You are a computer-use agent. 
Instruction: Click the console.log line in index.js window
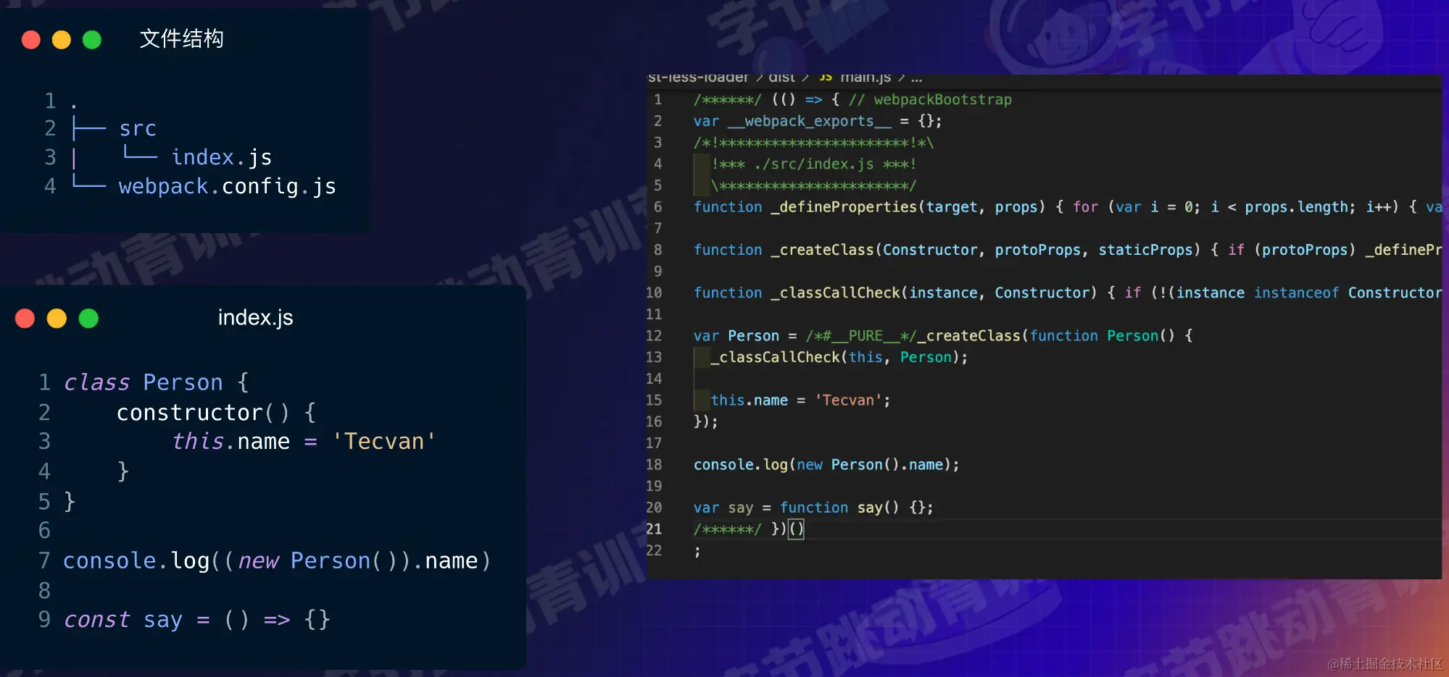(x=277, y=561)
